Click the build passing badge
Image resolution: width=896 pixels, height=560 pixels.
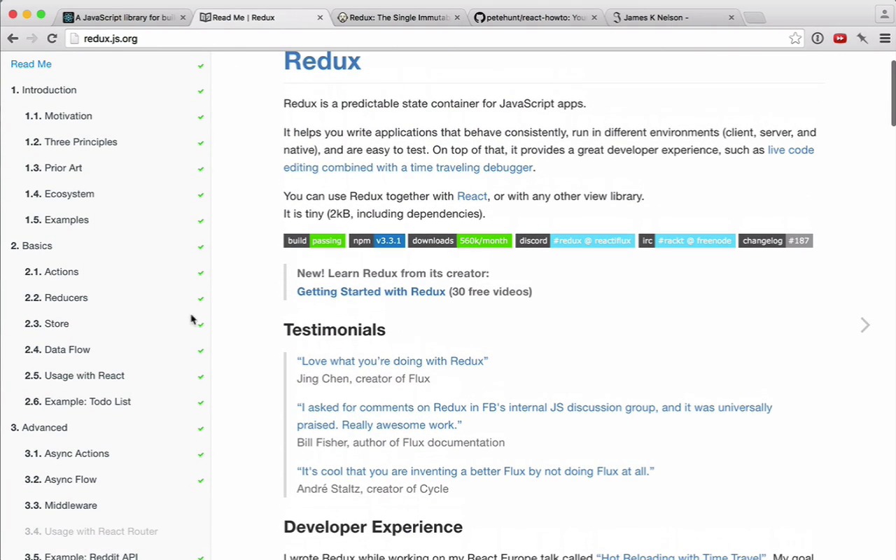click(x=314, y=240)
